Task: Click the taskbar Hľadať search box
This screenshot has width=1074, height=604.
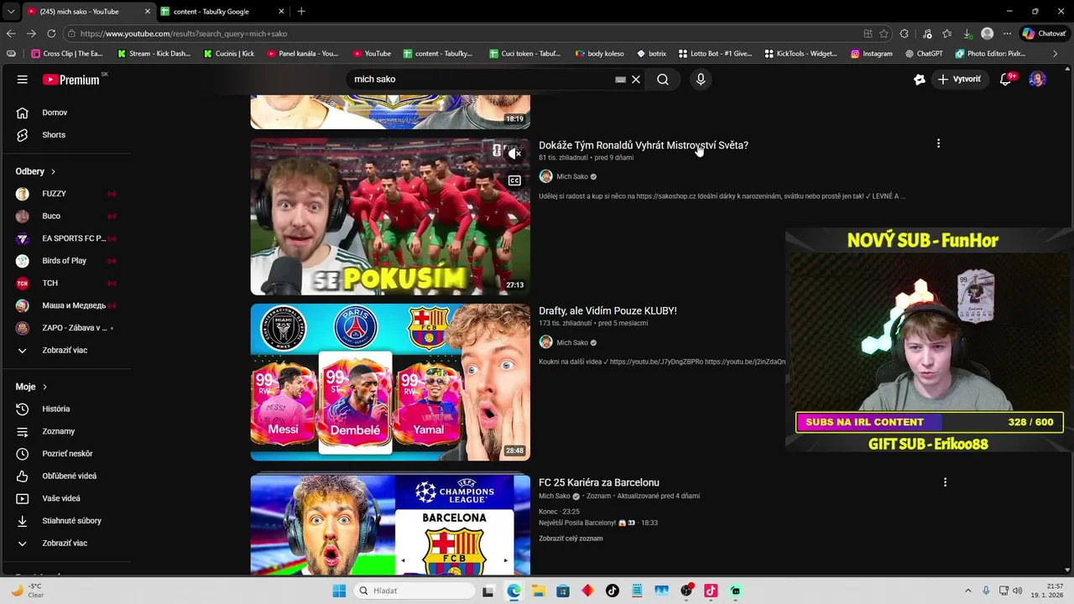Action: point(414,591)
